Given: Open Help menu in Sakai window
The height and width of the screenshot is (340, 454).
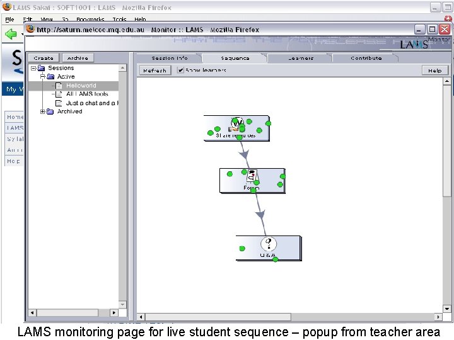Looking at the screenshot, I should [140, 20].
